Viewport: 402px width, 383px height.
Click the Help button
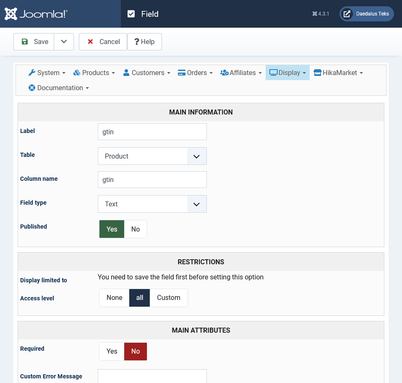(144, 42)
